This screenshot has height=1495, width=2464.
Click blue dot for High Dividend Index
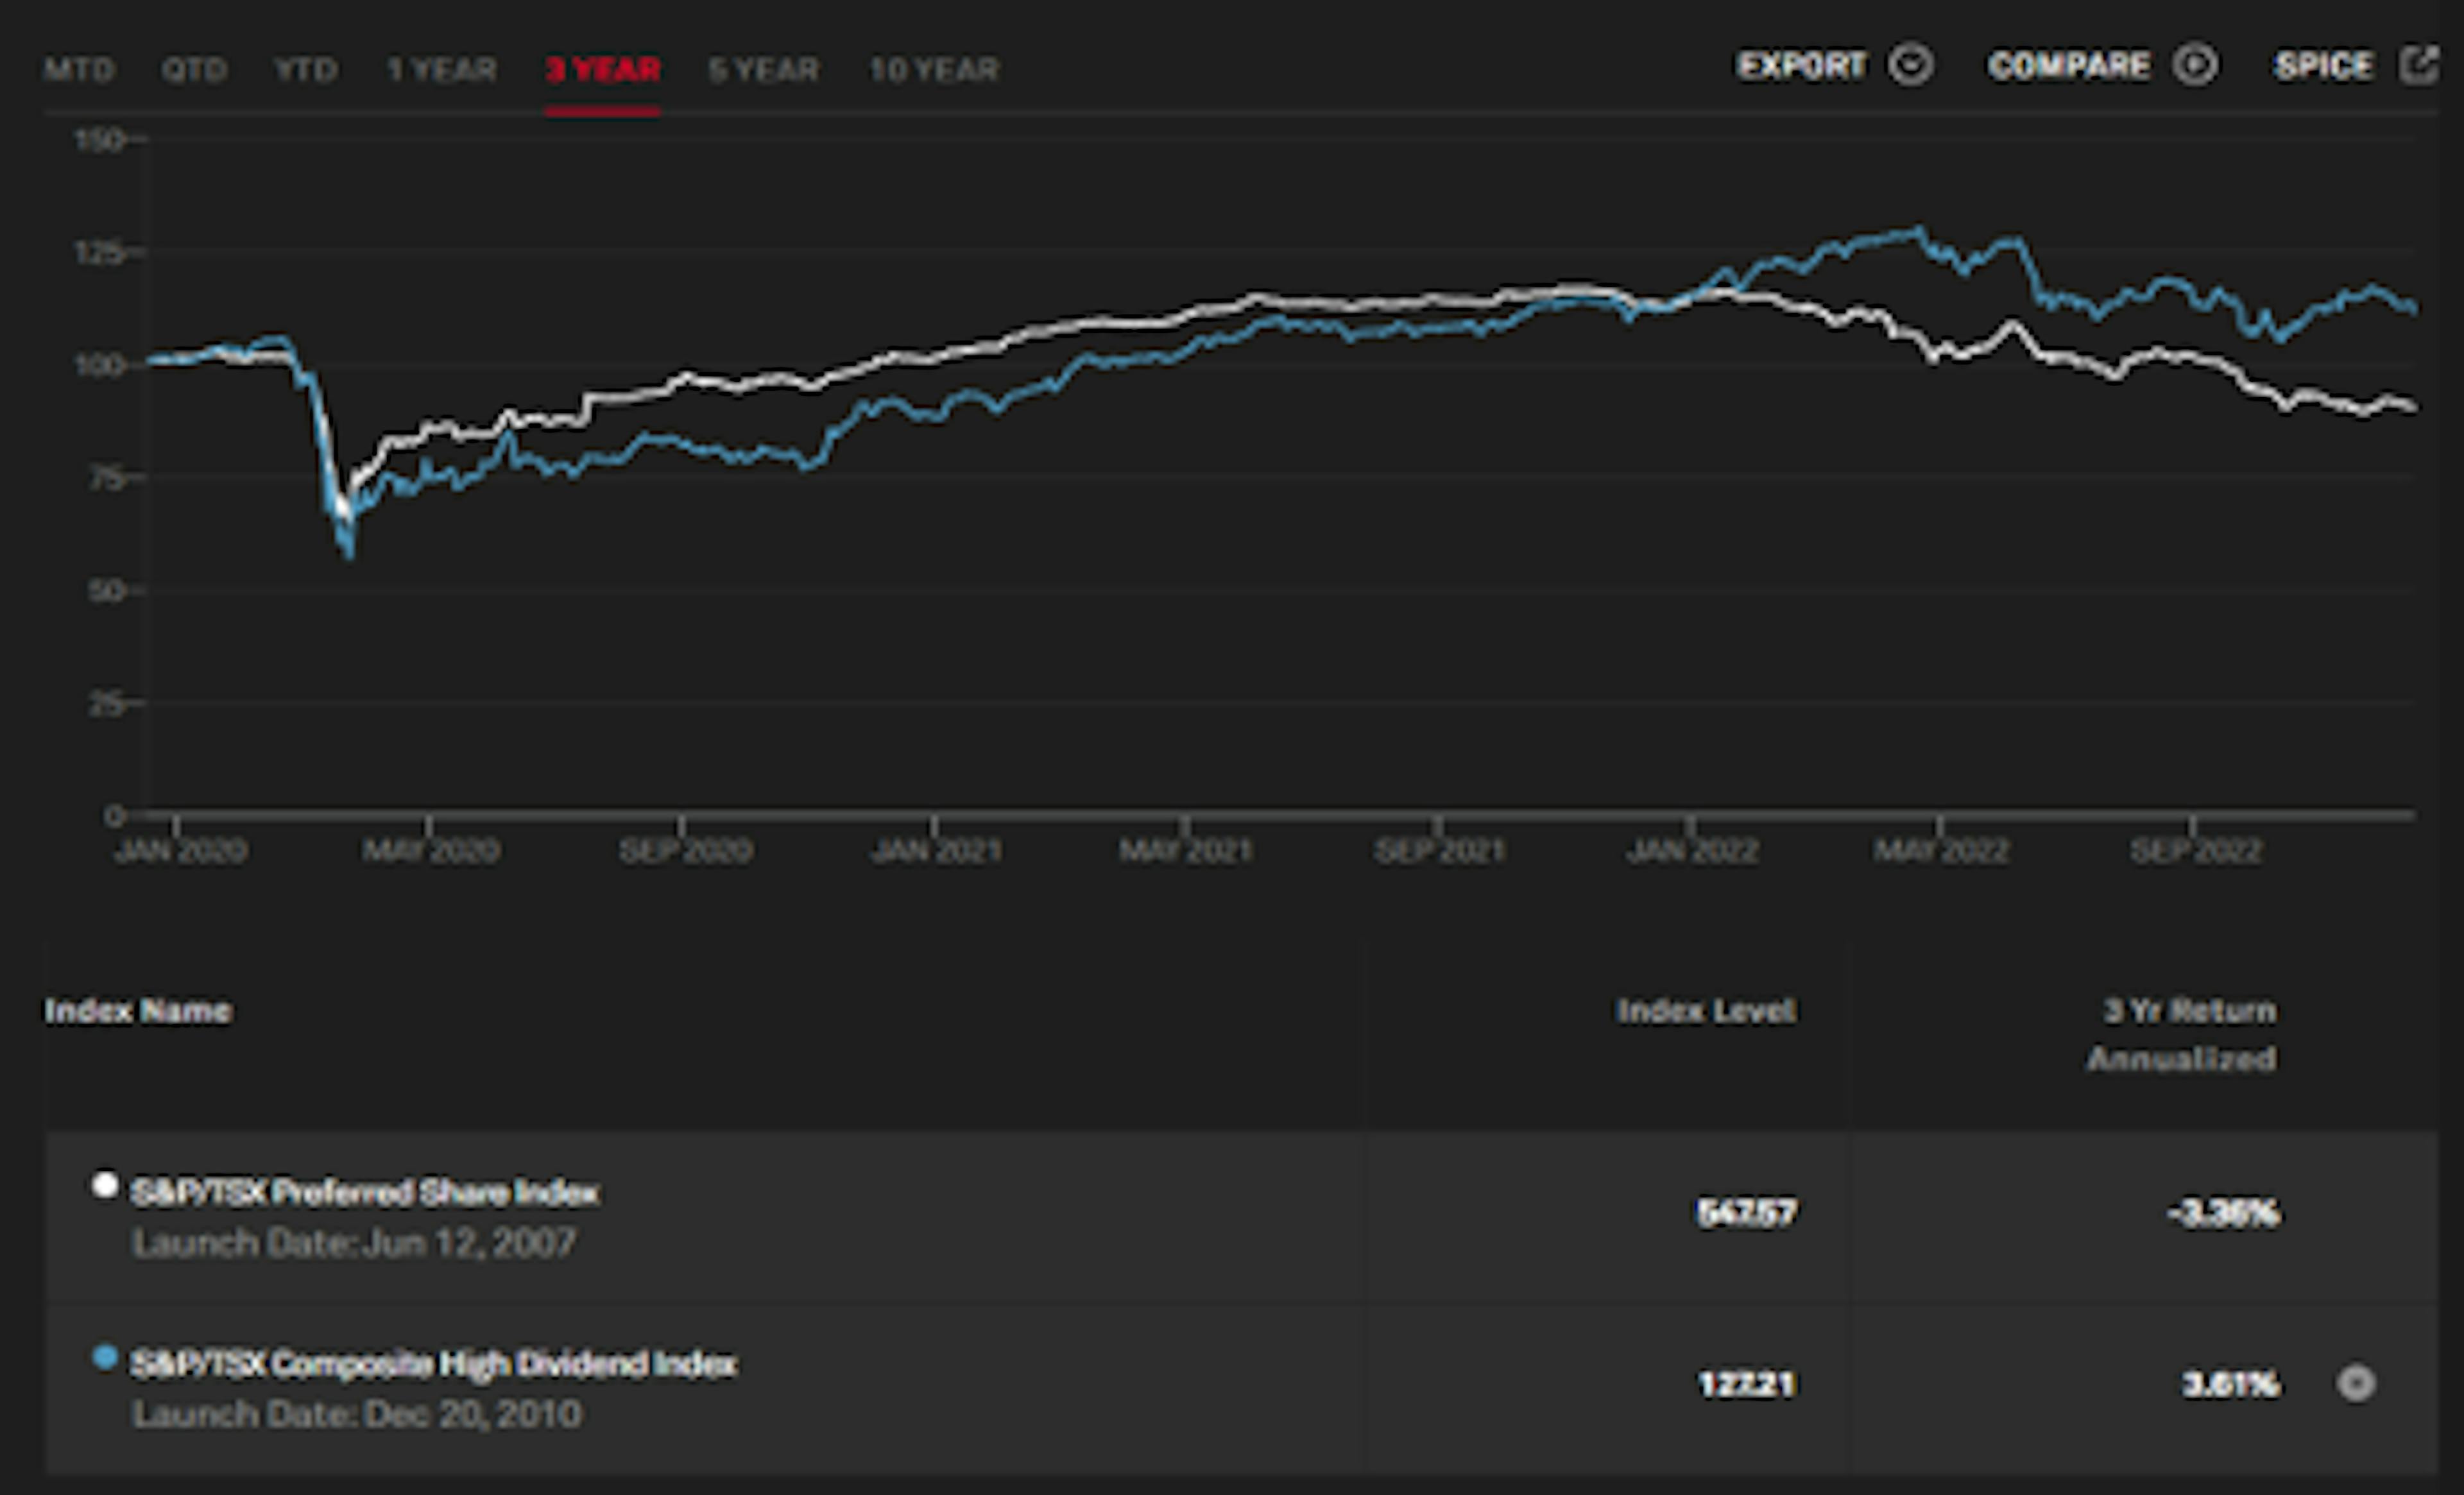tap(104, 1358)
